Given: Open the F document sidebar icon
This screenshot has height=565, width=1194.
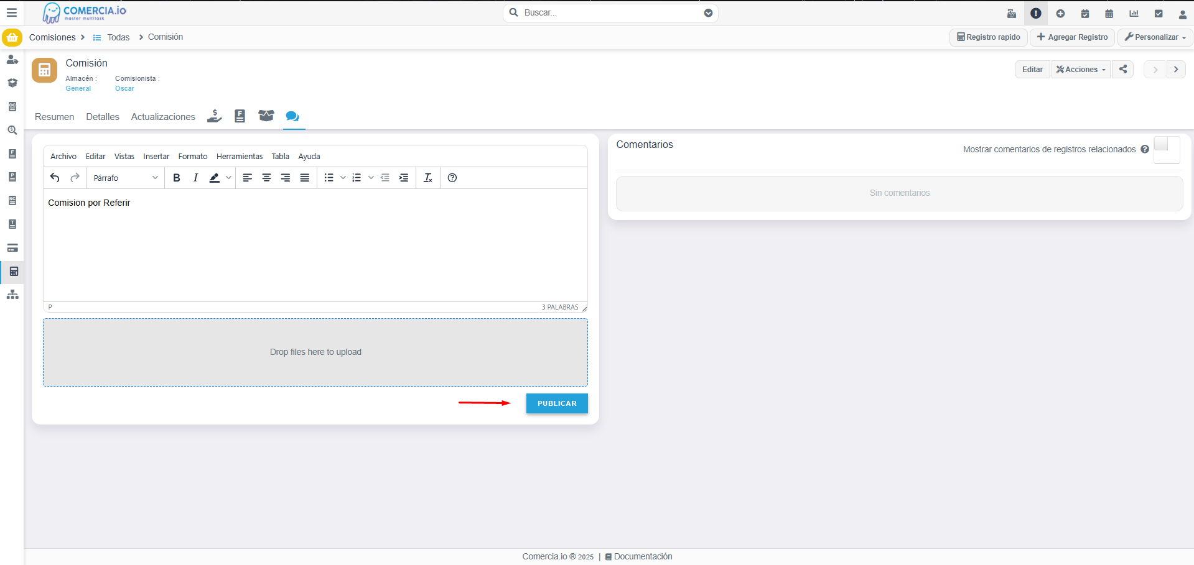Looking at the screenshot, I should pos(12,154).
